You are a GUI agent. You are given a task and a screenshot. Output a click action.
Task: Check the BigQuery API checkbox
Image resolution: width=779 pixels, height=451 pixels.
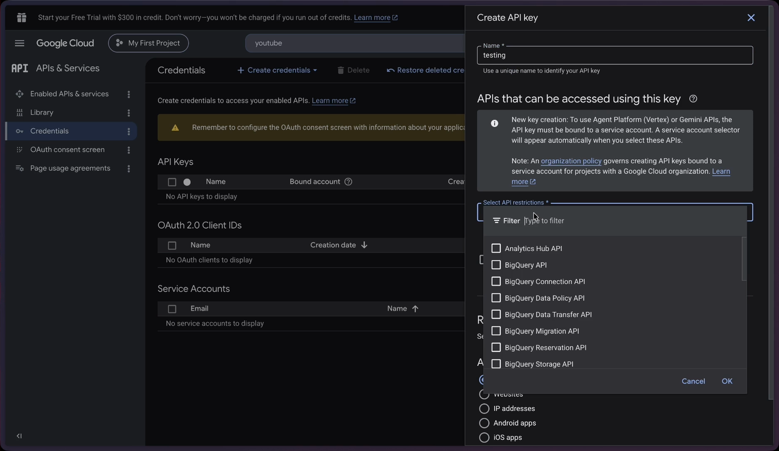(496, 265)
